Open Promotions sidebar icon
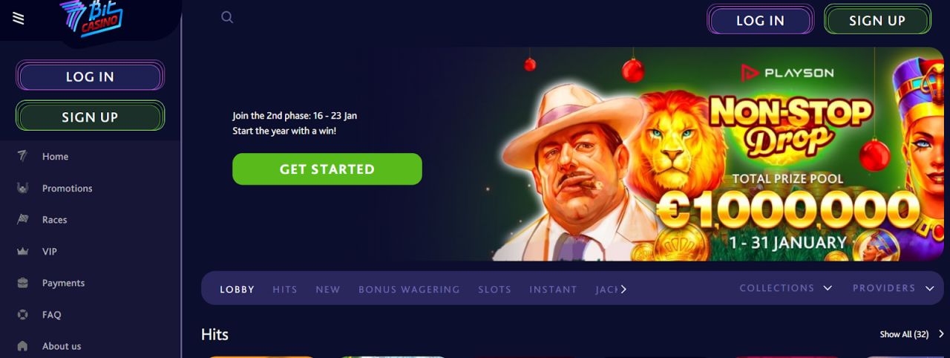The height and width of the screenshot is (358, 950). pyautogui.click(x=22, y=188)
